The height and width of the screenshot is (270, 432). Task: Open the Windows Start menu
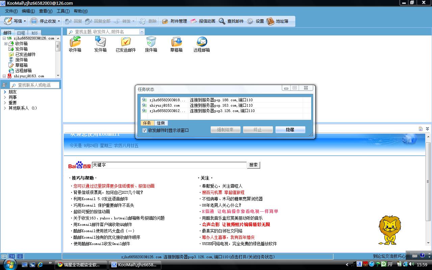tap(10, 264)
